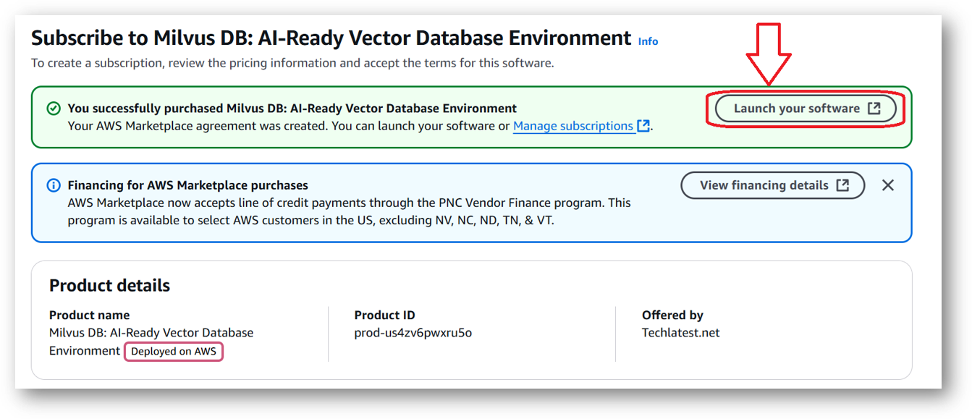Click the external link icon beside Manage subscriptions
The width and height of the screenshot is (972, 419).
[x=640, y=126]
